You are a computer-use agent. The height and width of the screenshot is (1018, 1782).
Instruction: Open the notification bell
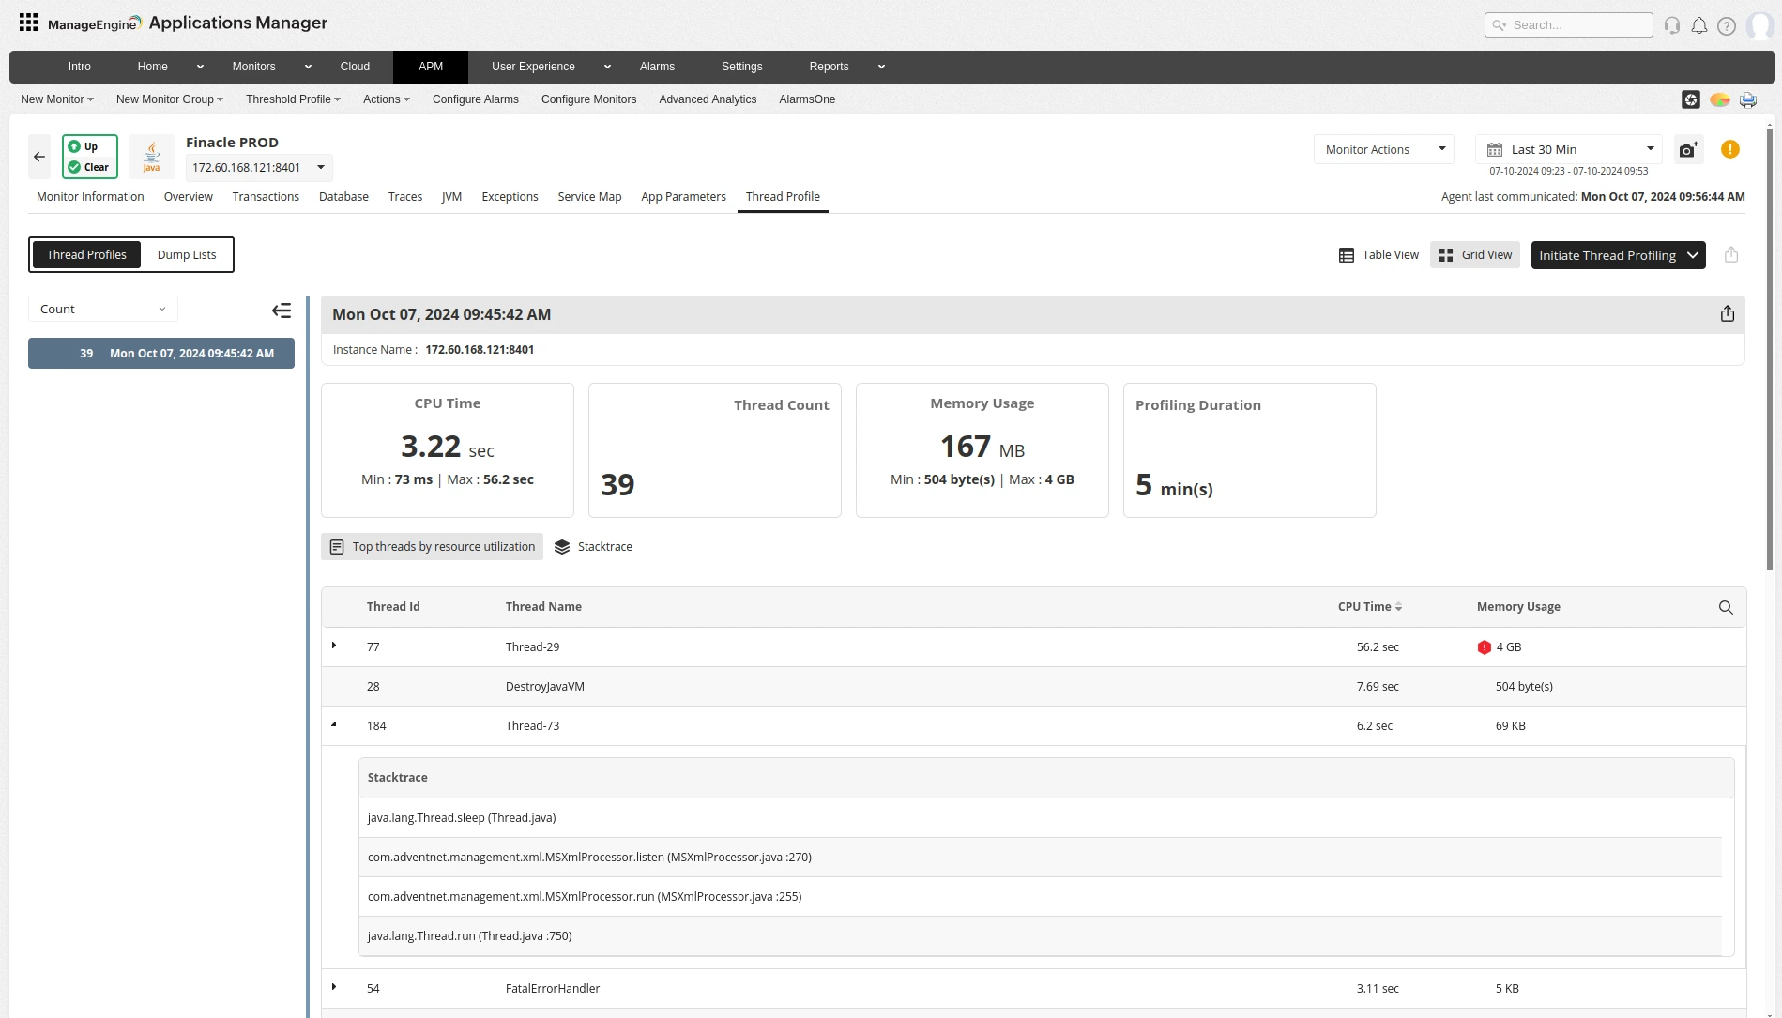coord(1698,24)
